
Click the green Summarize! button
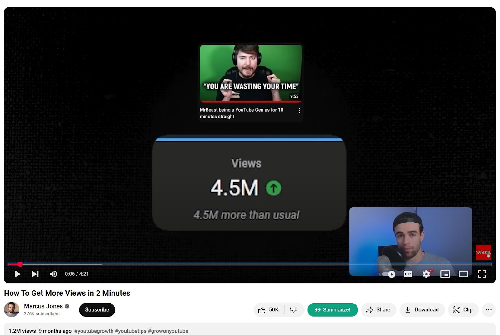(x=332, y=310)
